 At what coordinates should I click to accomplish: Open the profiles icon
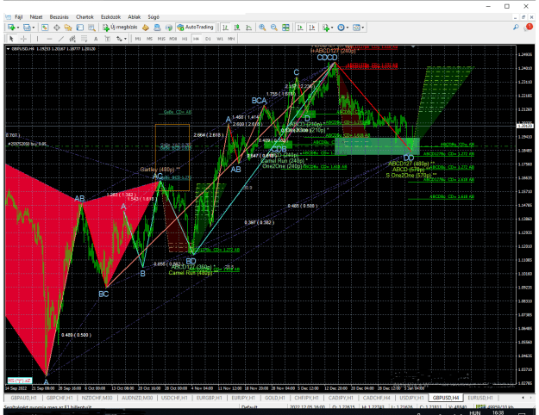[x=27, y=28]
